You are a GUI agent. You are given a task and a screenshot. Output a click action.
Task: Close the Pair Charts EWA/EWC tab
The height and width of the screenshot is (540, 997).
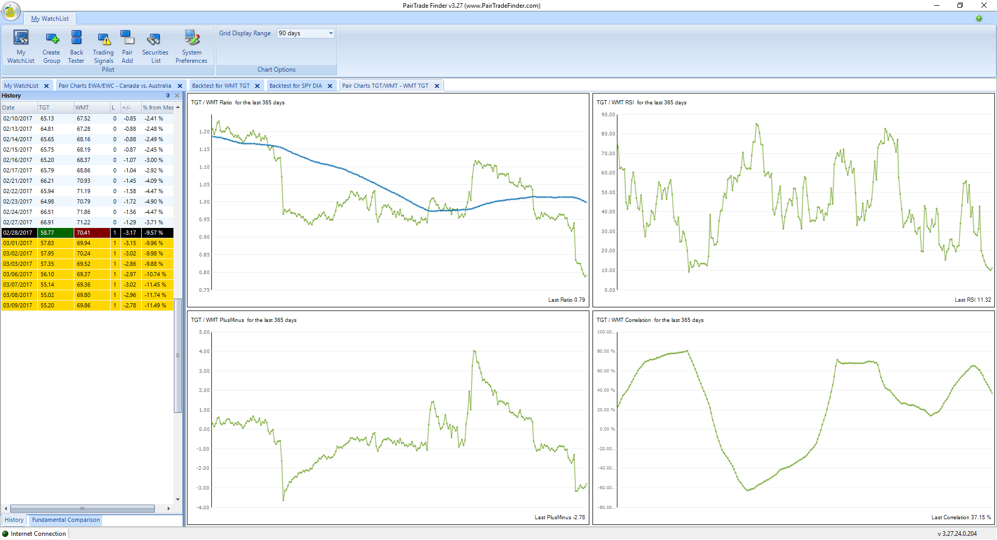tap(180, 86)
